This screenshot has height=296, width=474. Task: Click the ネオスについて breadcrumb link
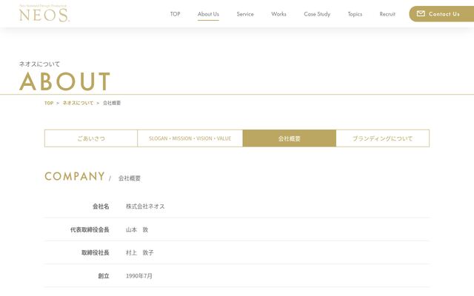click(78, 103)
